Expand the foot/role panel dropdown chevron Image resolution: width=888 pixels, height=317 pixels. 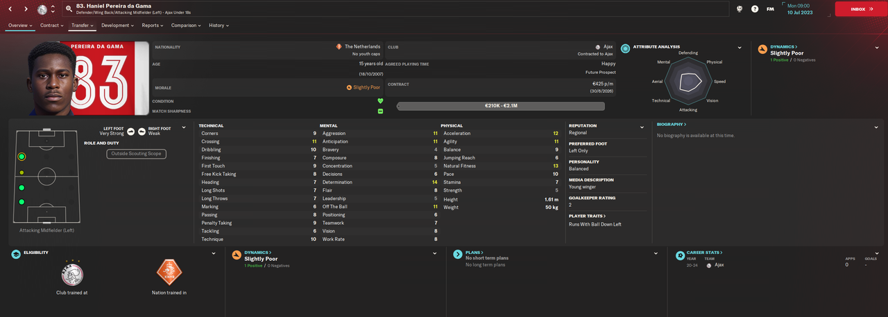(x=183, y=127)
